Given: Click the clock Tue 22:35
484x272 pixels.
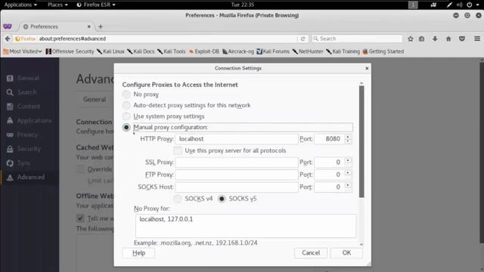Looking at the screenshot, I should (242, 5).
